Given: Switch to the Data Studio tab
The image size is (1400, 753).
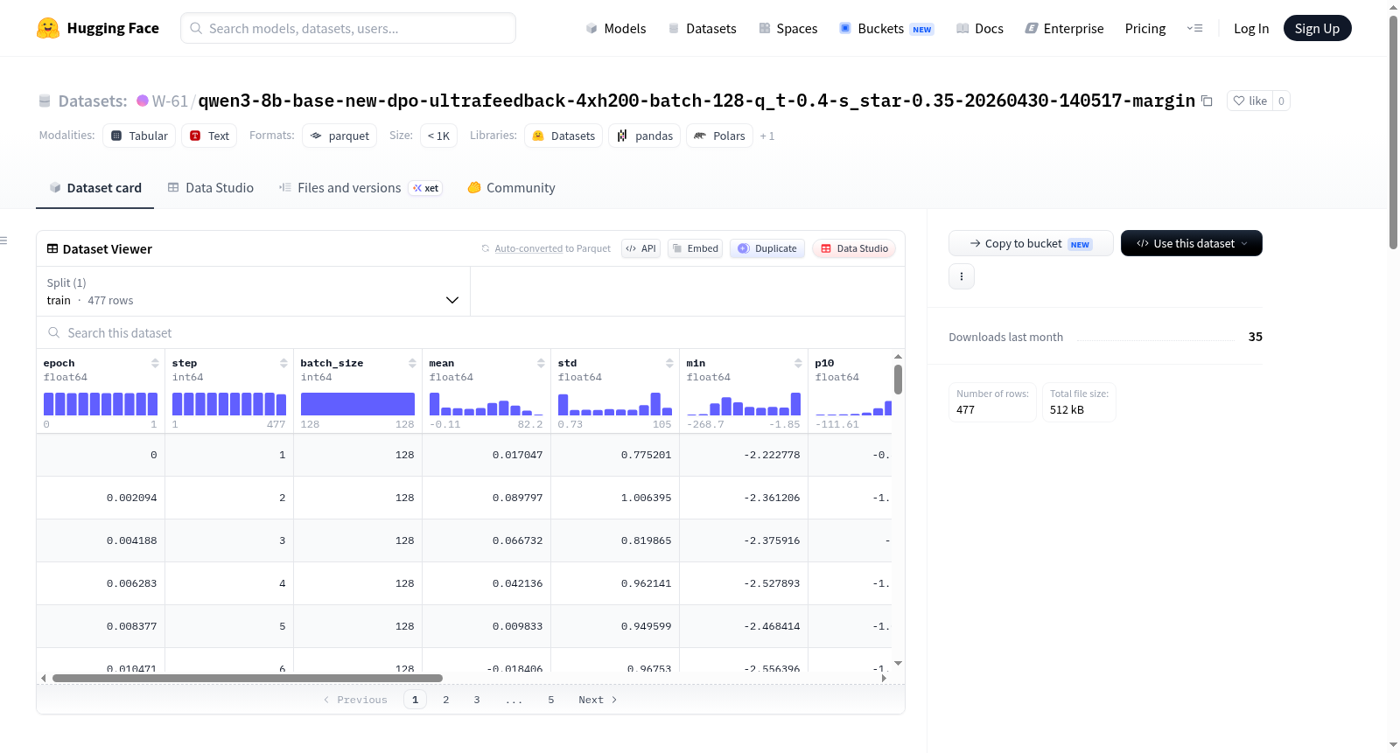Looking at the screenshot, I should tap(211, 188).
